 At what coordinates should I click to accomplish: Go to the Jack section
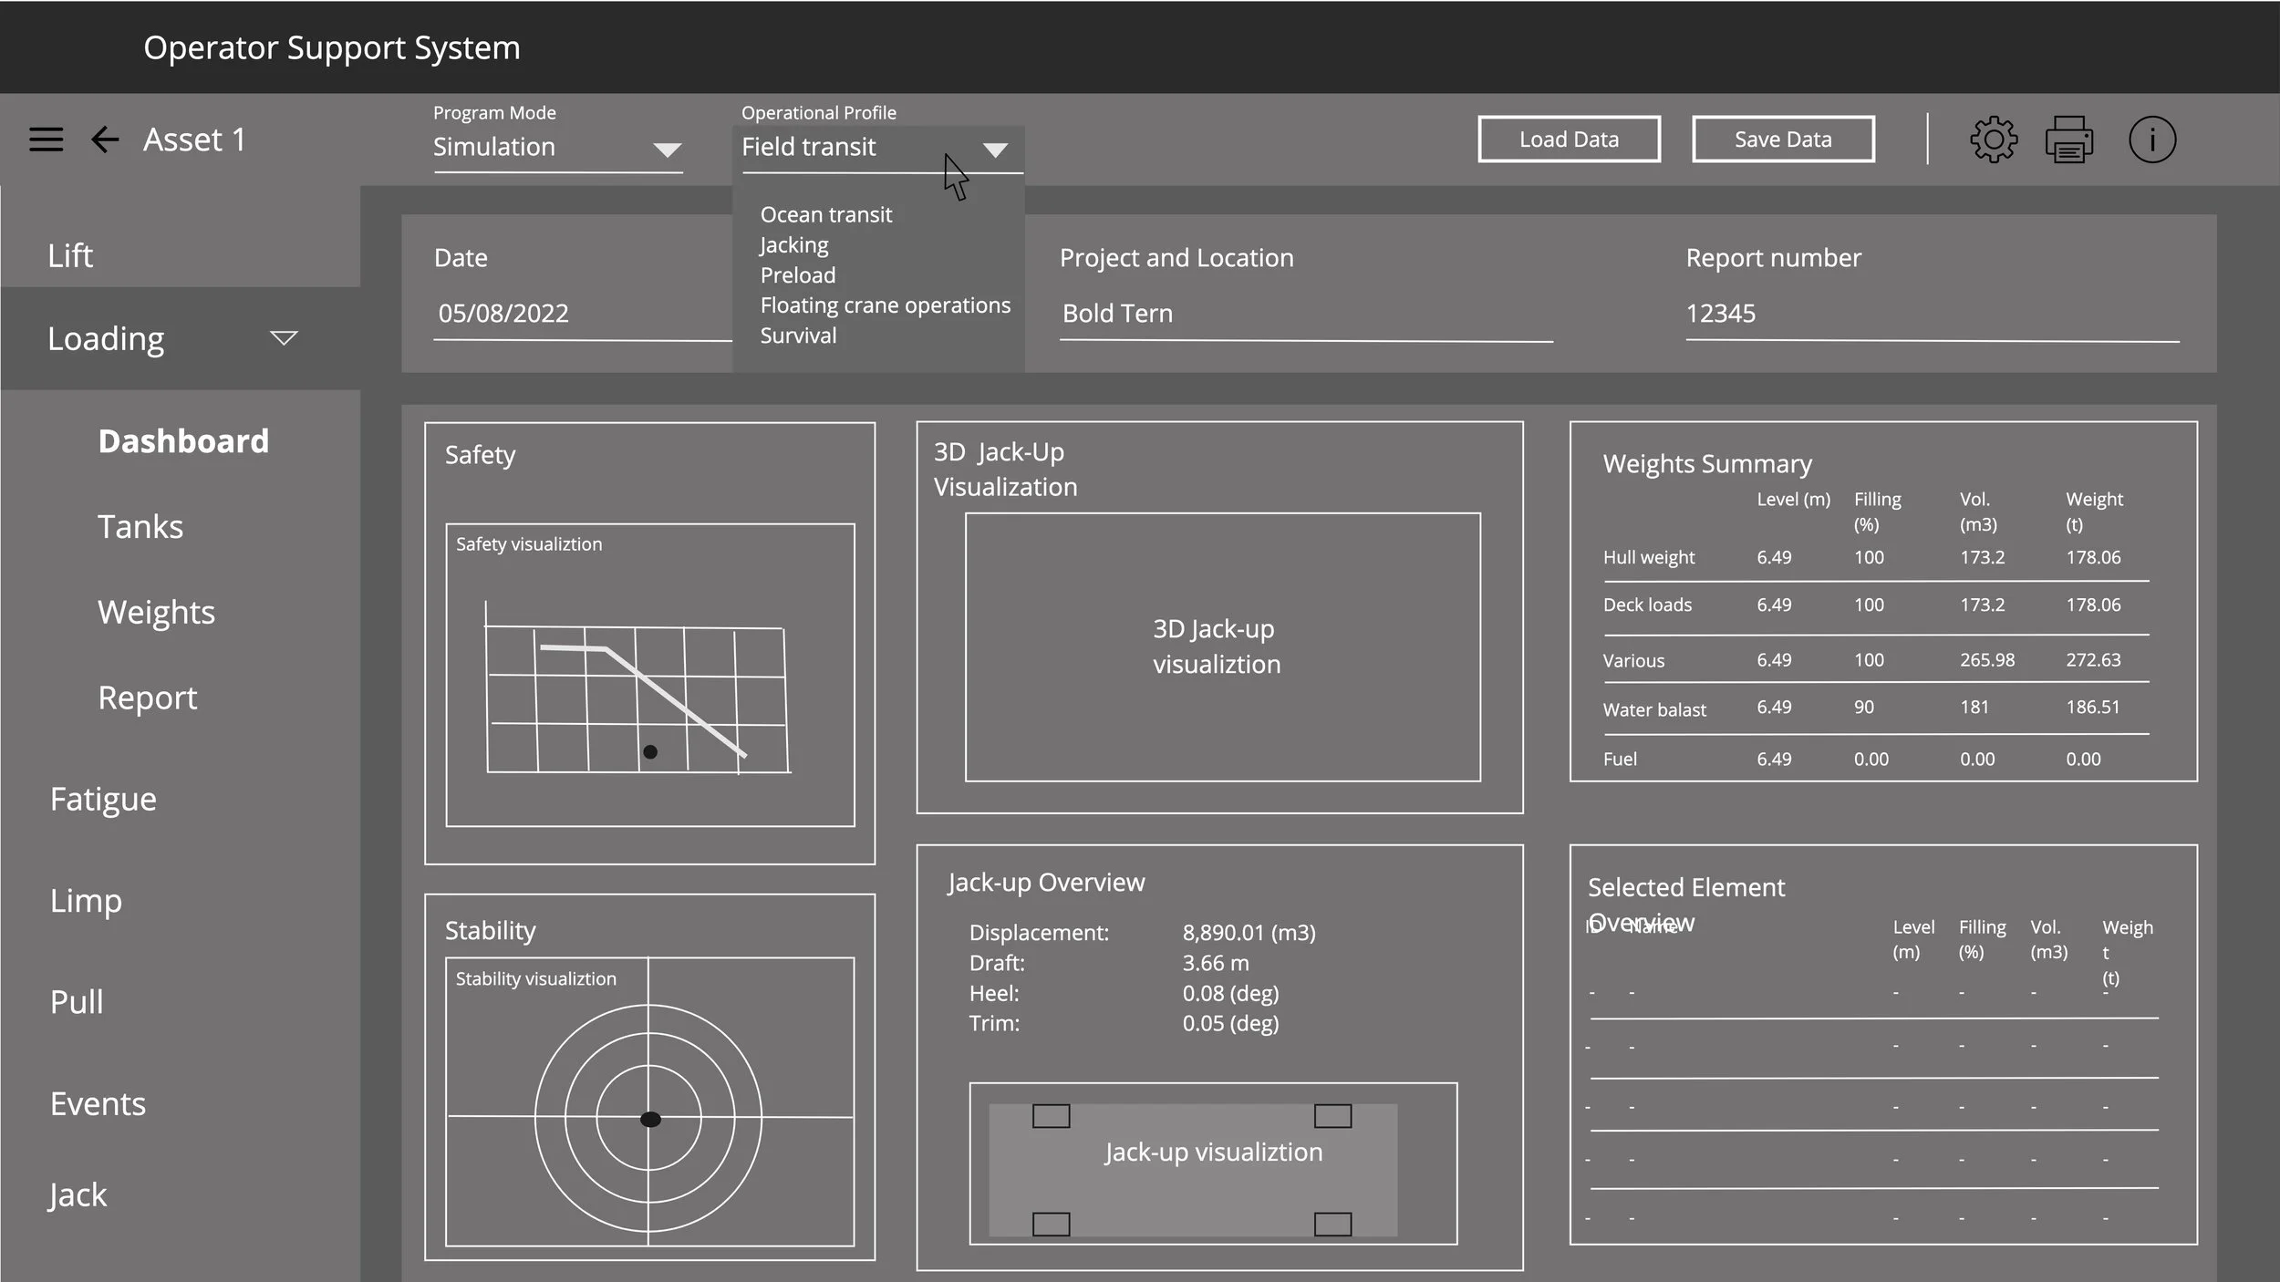(x=78, y=1195)
